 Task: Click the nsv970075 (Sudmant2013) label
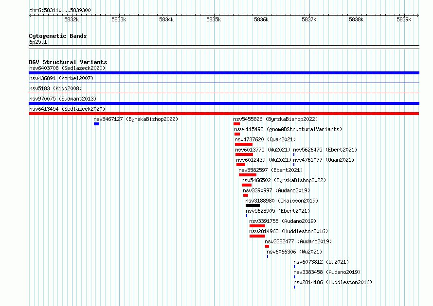point(63,99)
